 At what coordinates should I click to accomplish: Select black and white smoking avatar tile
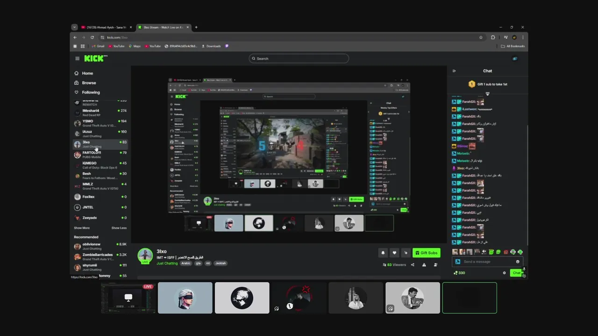coord(242,298)
